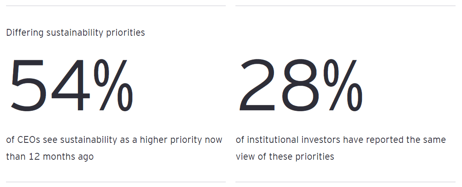The width and height of the screenshot is (462, 187).
Task: Click the percent sign after 54
Action: click(113, 85)
